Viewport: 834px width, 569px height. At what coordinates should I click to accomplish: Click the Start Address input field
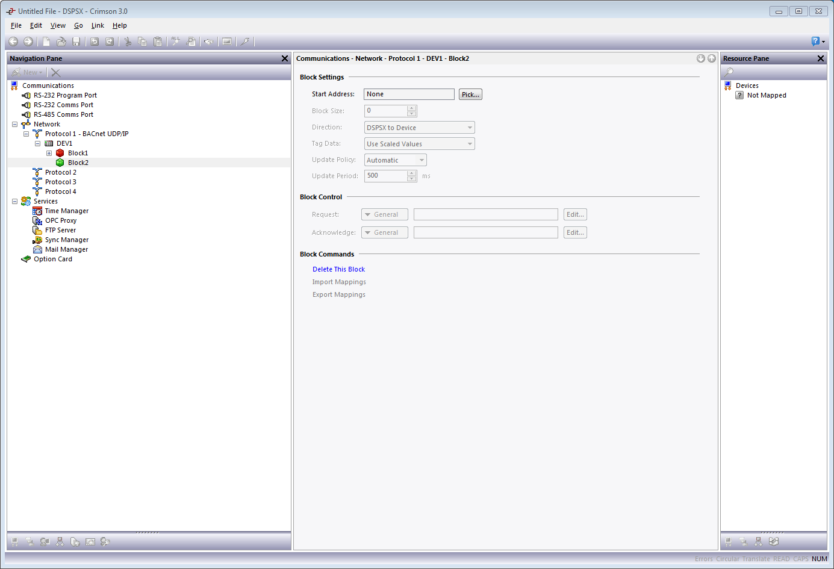coord(409,94)
